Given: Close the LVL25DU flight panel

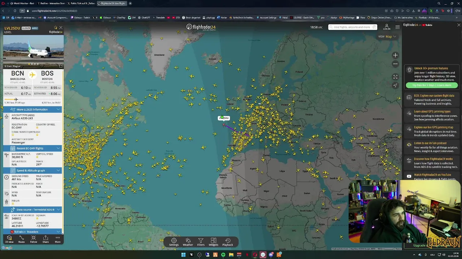Looking at the screenshot, I should (x=61, y=27).
